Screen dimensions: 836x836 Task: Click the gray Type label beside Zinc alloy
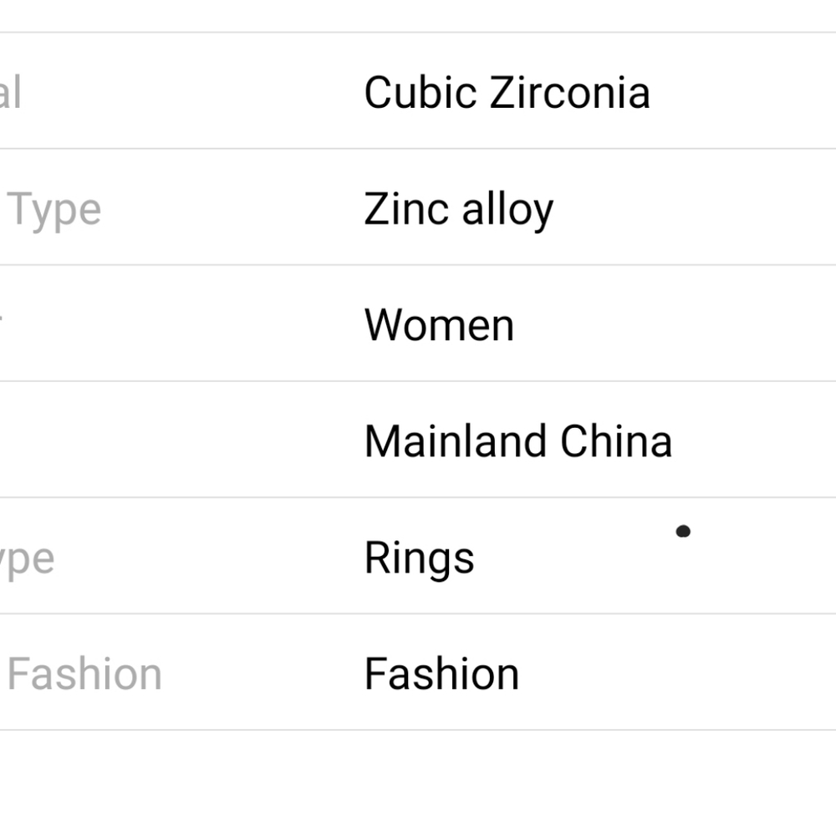pos(54,209)
